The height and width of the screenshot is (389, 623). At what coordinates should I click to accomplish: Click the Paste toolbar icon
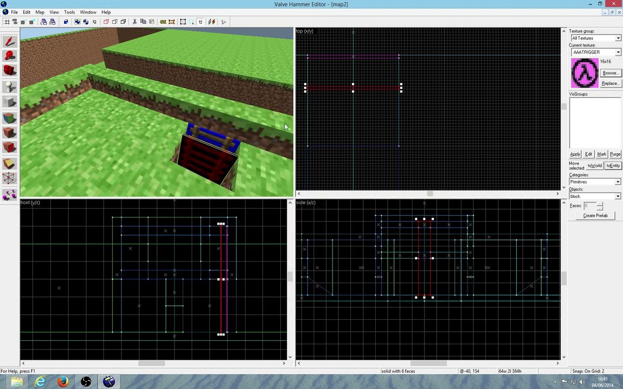(151, 22)
